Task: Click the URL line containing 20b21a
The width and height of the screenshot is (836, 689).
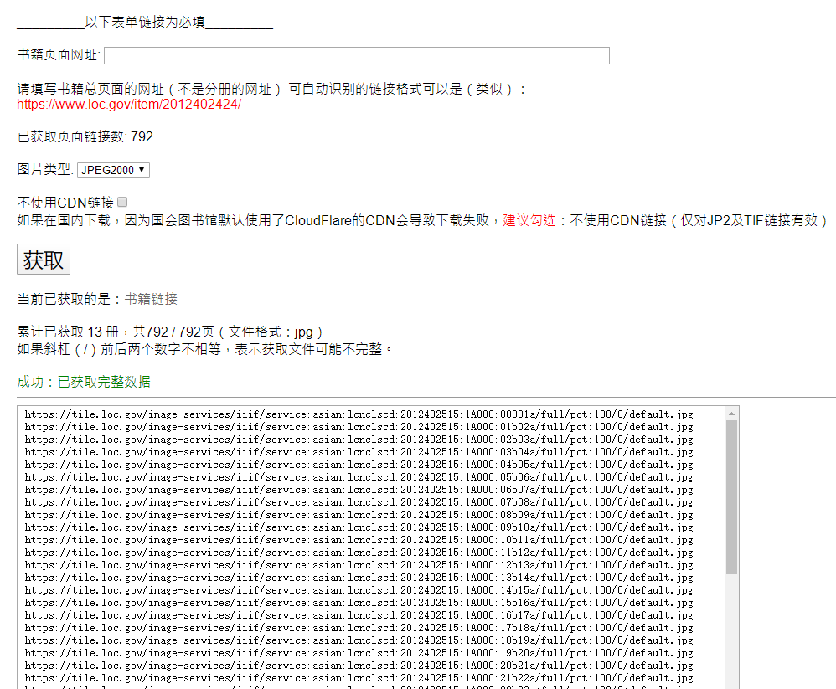Action: (359, 666)
